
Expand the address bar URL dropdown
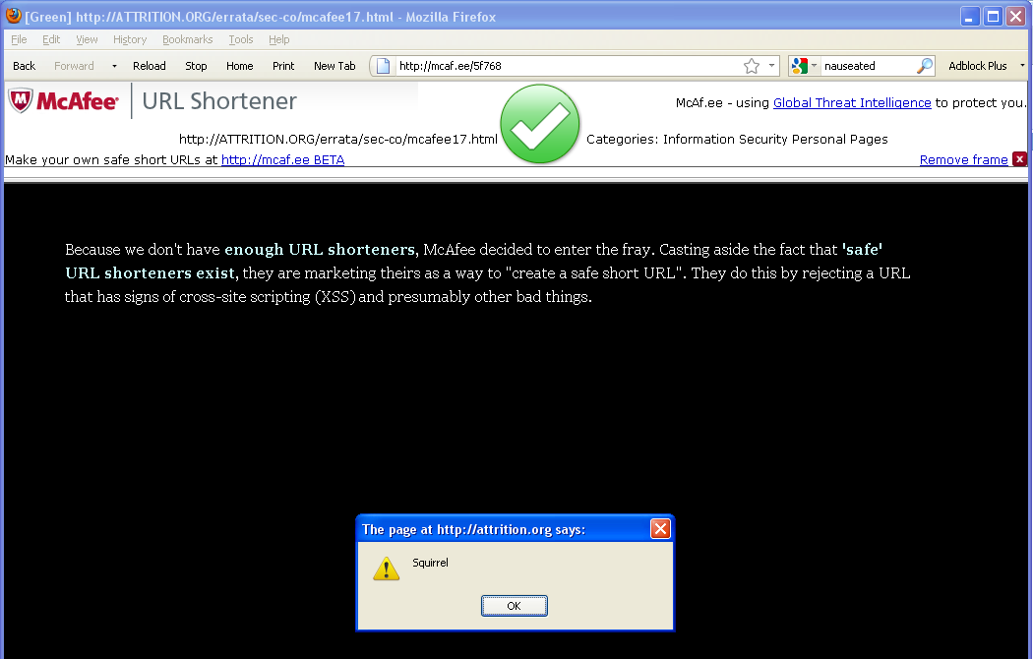tap(772, 66)
